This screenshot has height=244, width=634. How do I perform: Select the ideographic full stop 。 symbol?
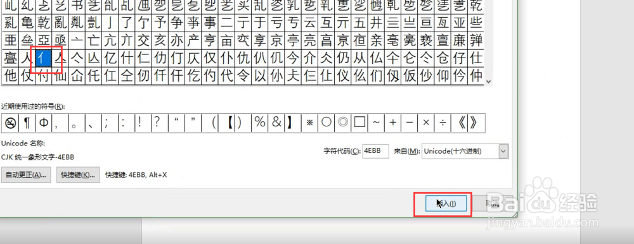(x=77, y=123)
